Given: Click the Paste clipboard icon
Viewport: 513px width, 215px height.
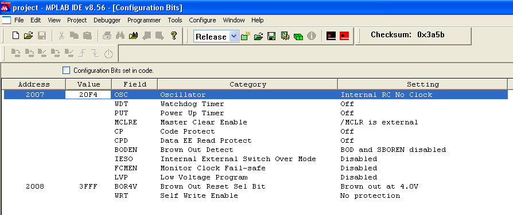Looking at the screenshot, I should click(x=87, y=36).
